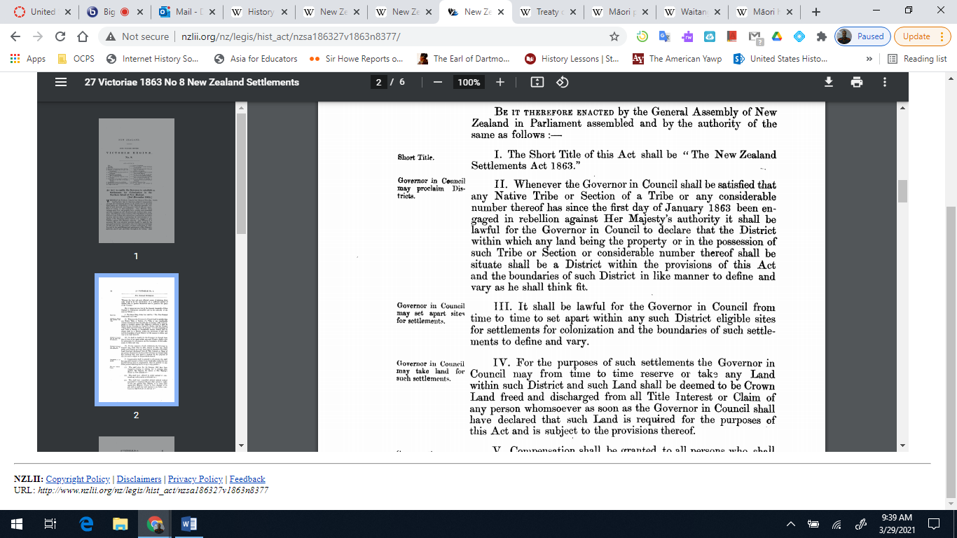The width and height of the screenshot is (957, 538).
Task: Toggle the PDF sidebar menu icon
Action: pyautogui.click(x=61, y=82)
